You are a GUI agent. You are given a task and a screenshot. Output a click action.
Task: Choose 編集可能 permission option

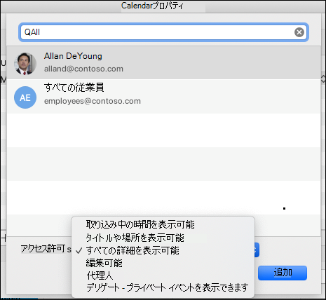pyautogui.click(x=104, y=263)
